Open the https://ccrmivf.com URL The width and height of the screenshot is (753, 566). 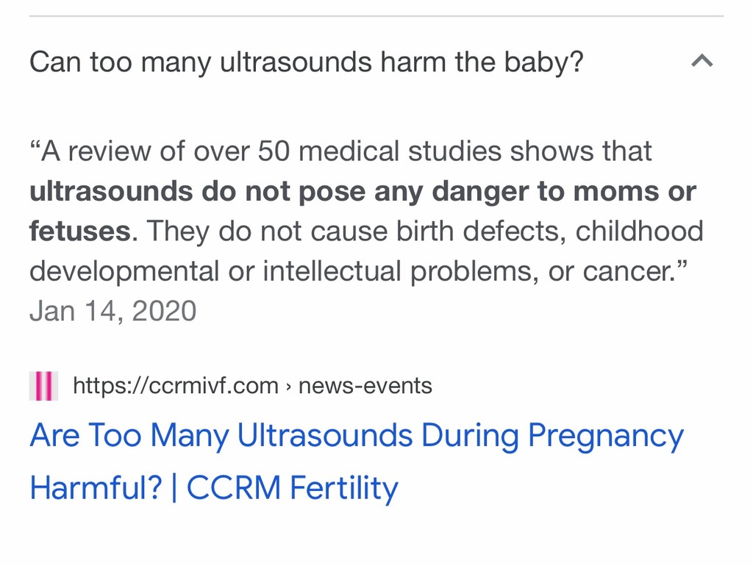(176, 385)
